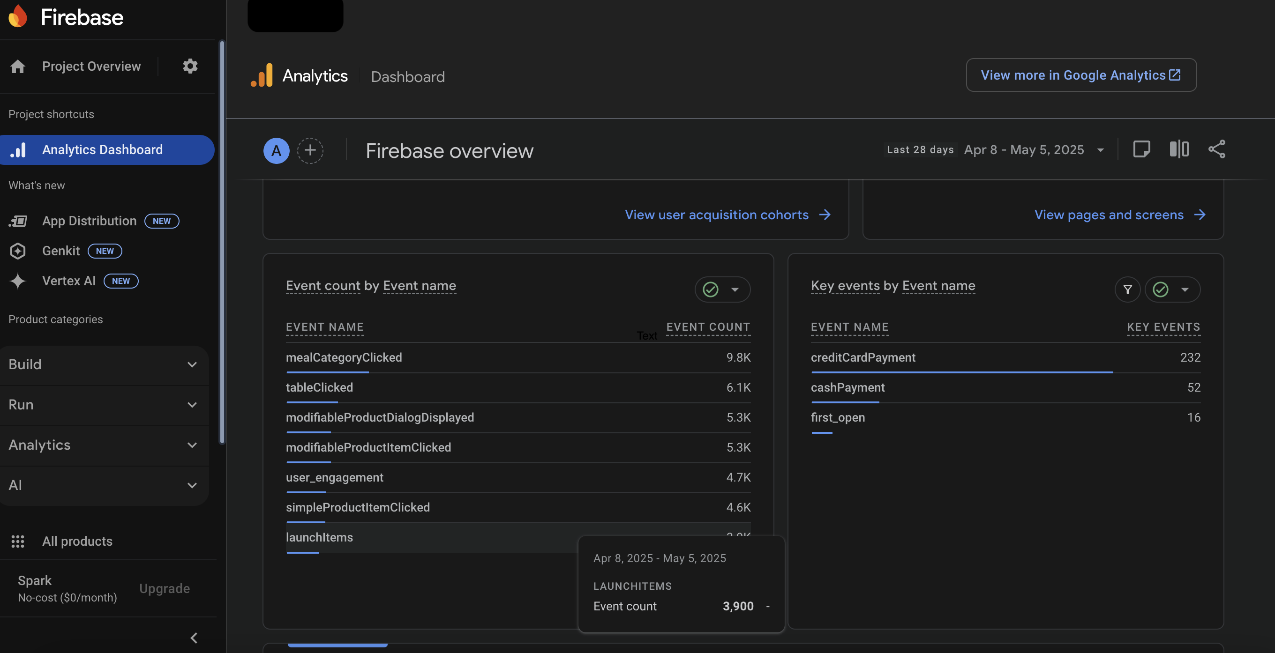Click the mealCategoryClicked row

pyautogui.click(x=518, y=358)
